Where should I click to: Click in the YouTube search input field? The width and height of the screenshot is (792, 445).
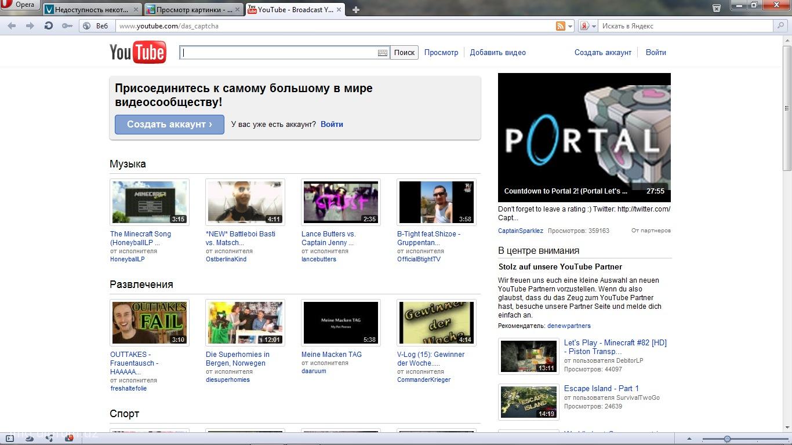[278, 53]
